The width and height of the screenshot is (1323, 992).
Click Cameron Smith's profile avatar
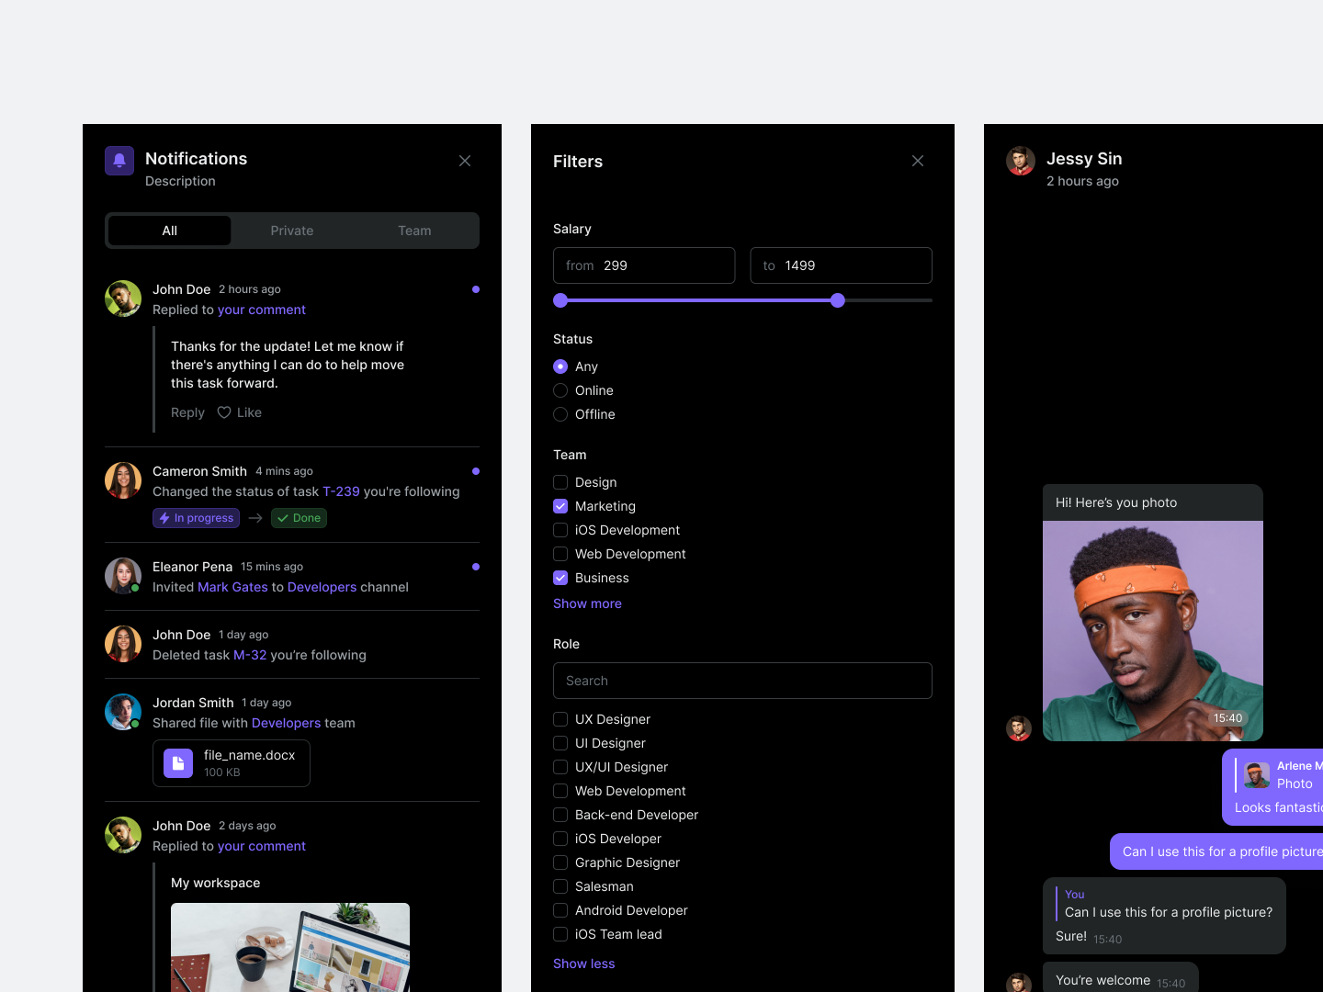coord(122,479)
